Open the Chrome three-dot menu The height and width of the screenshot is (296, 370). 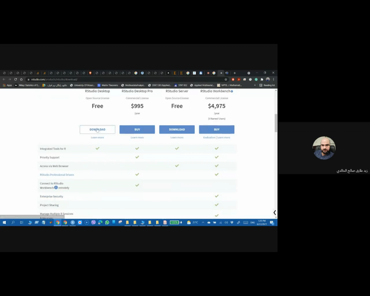point(274,80)
